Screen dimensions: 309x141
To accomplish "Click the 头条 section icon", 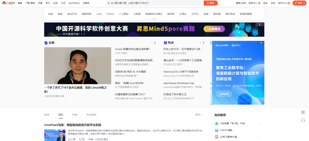I will click(46, 43).
